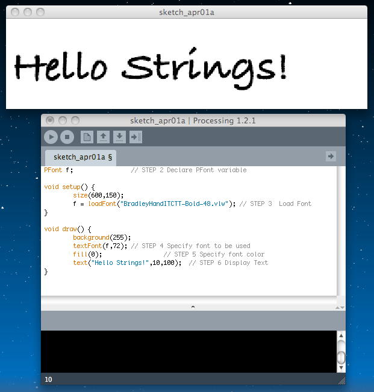
Task: Click the 'background(255);' code line
Action: tap(102, 237)
